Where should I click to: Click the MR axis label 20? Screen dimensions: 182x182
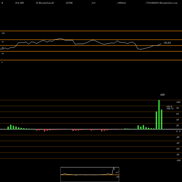click(x=177, y=126)
